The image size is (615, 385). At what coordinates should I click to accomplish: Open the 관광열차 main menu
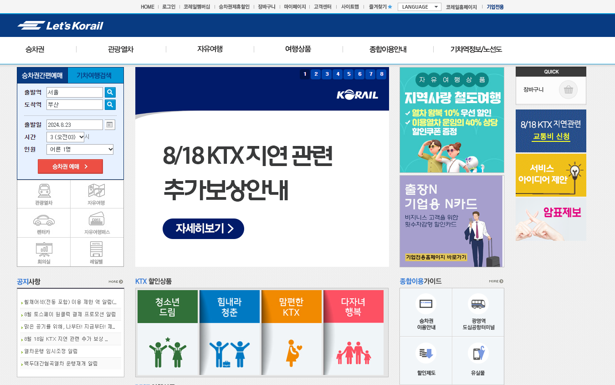click(121, 49)
